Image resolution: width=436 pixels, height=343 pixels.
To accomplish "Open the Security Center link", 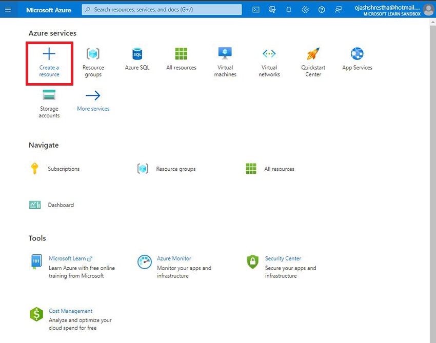I will tap(283, 258).
